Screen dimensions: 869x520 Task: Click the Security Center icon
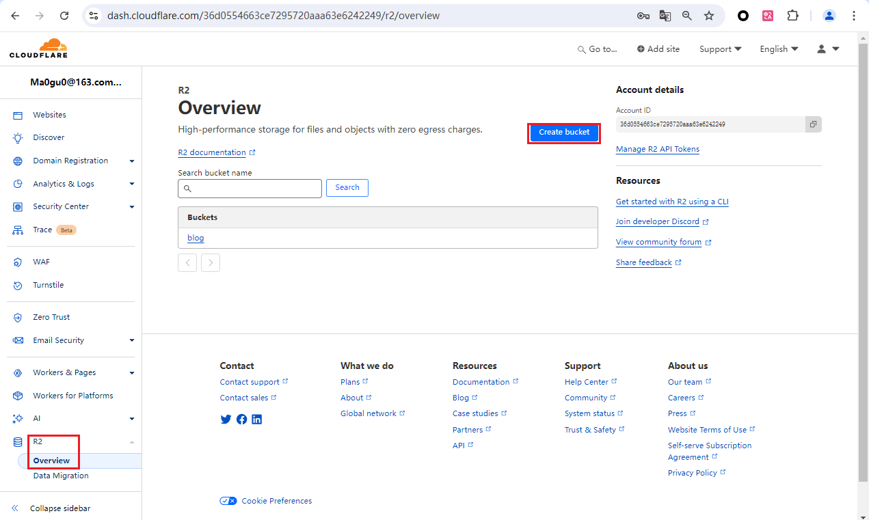(18, 207)
